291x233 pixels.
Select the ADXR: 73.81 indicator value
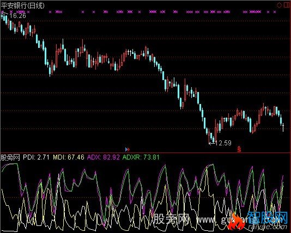(141, 157)
